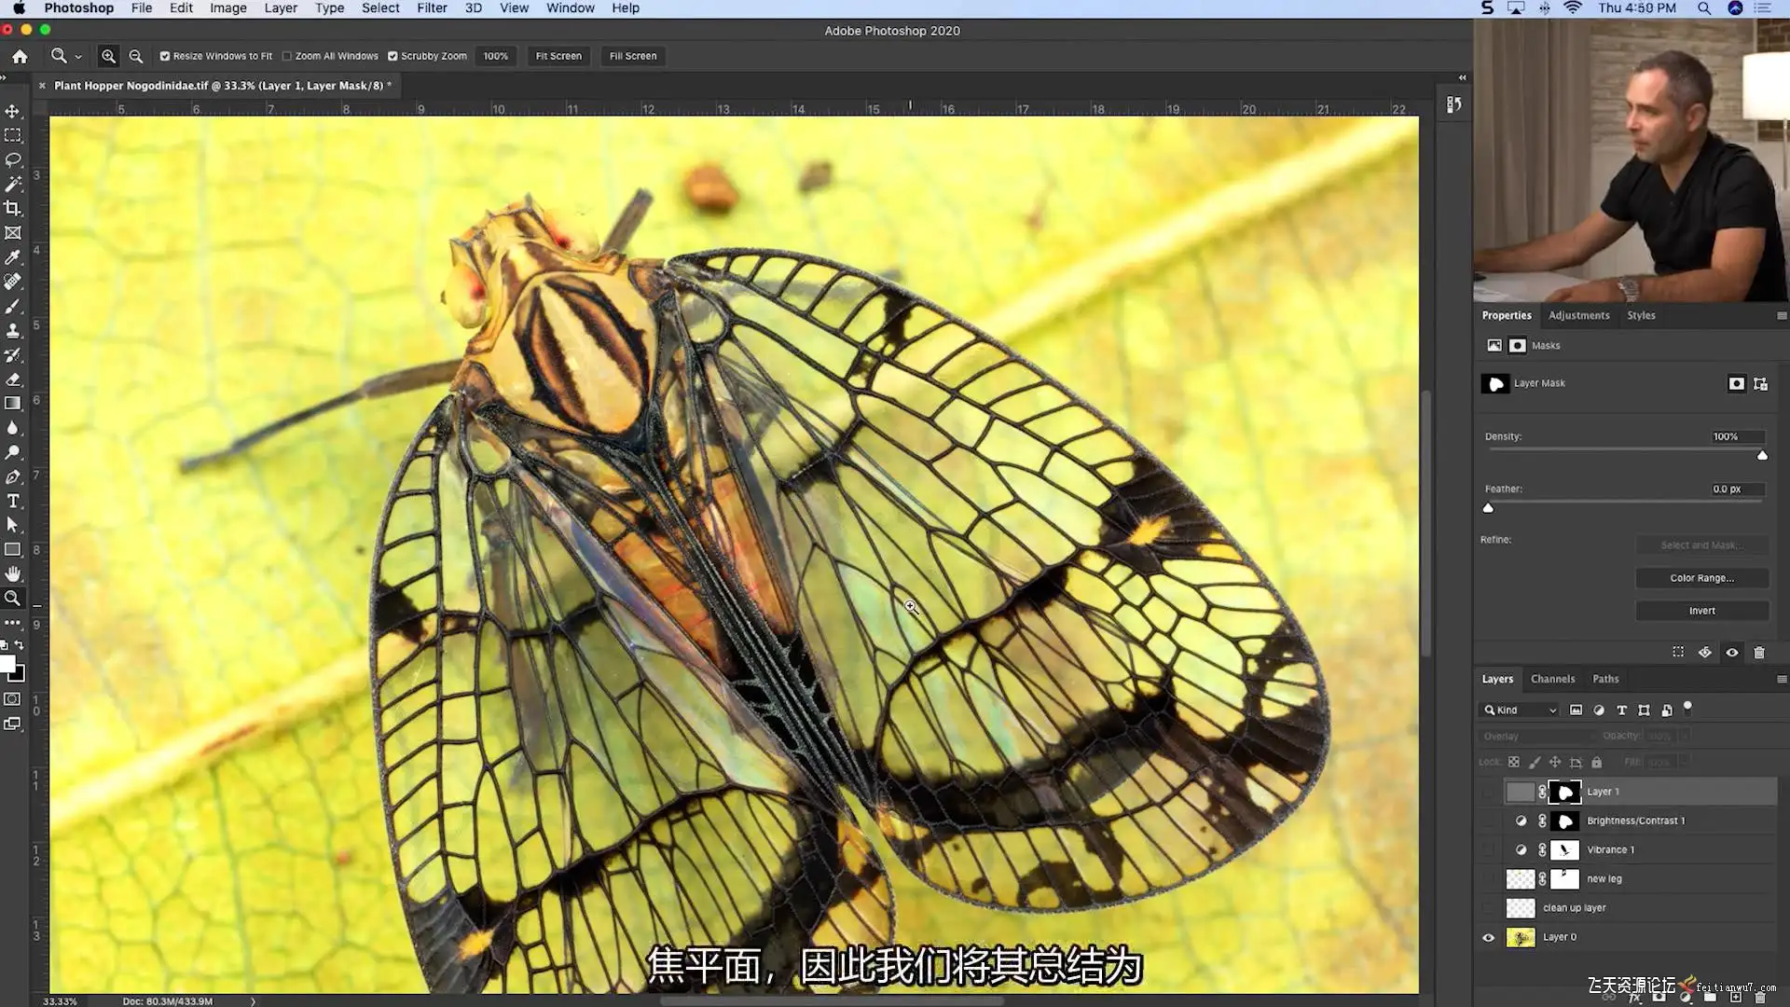Select the Eyedropper tool

[13, 257]
